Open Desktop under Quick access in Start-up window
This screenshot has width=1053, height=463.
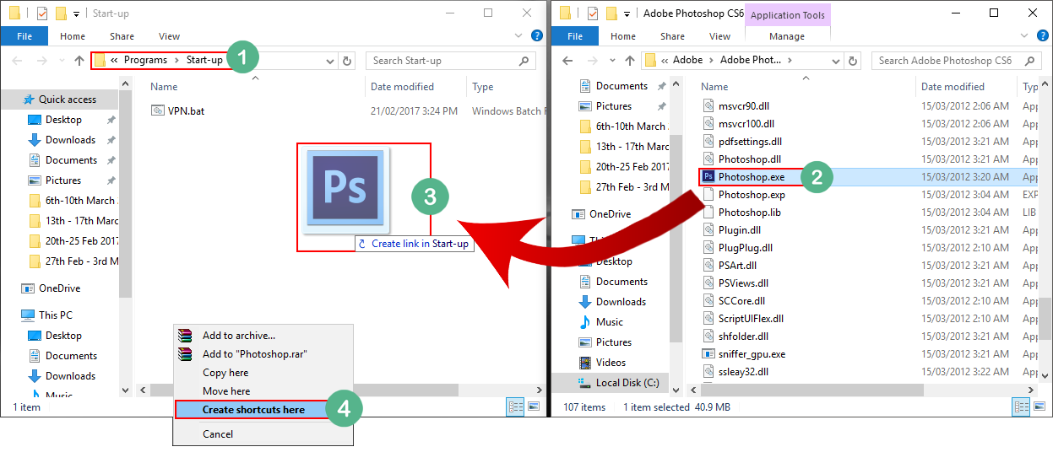tap(63, 120)
